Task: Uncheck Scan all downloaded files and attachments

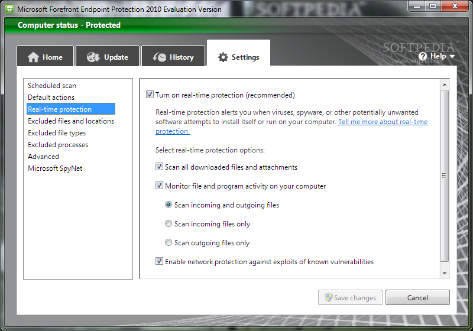Action: pos(159,167)
